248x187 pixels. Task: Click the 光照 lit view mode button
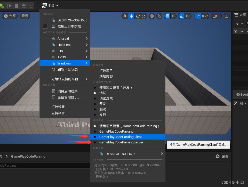(10, 16)
